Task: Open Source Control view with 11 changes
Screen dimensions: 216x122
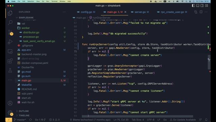Action: click(10, 33)
